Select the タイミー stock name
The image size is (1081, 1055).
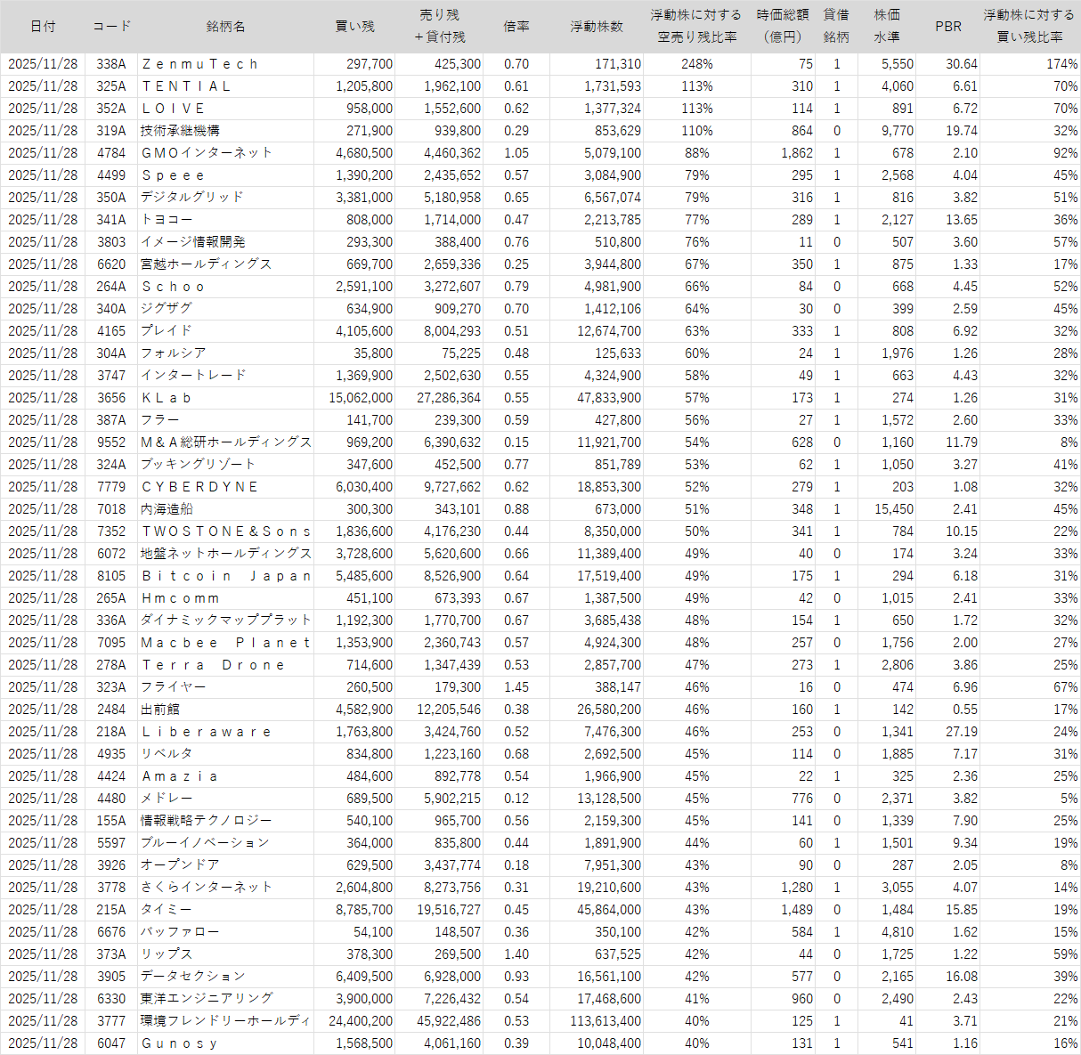coord(167,910)
